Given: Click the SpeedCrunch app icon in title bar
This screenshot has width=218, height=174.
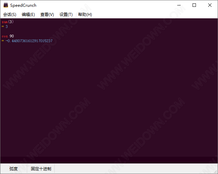Looking at the screenshot, I should click(x=5, y=5).
